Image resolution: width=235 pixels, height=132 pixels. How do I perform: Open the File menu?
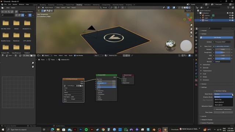point(5,4)
